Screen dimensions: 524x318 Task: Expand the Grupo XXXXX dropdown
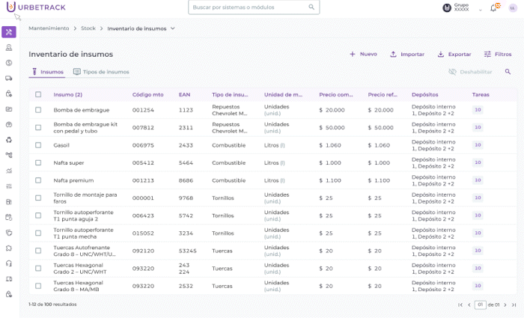click(x=481, y=9)
